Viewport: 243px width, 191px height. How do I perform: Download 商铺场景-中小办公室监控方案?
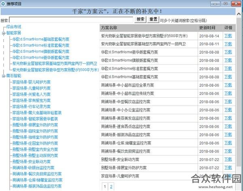click(x=228, y=110)
